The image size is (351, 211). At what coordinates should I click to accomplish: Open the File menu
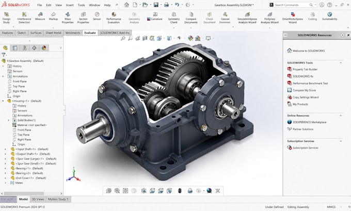pos(40,5)
